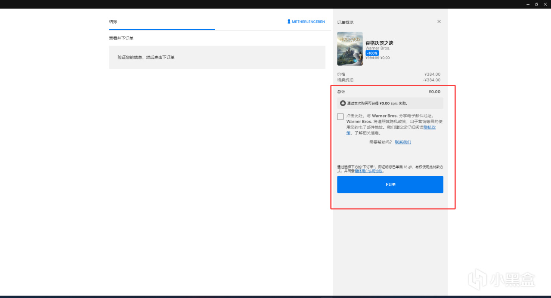Click the Hogwarts Legacy cover thumbnail

350,49
